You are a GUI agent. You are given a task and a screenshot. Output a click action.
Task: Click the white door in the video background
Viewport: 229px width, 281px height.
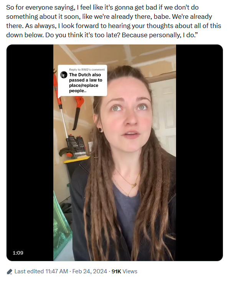point(164,115)
